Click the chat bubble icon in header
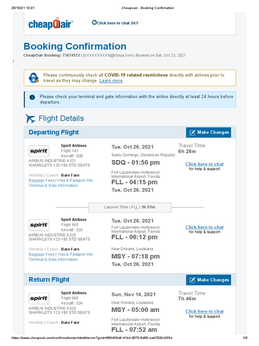 (x=94, y=23)
